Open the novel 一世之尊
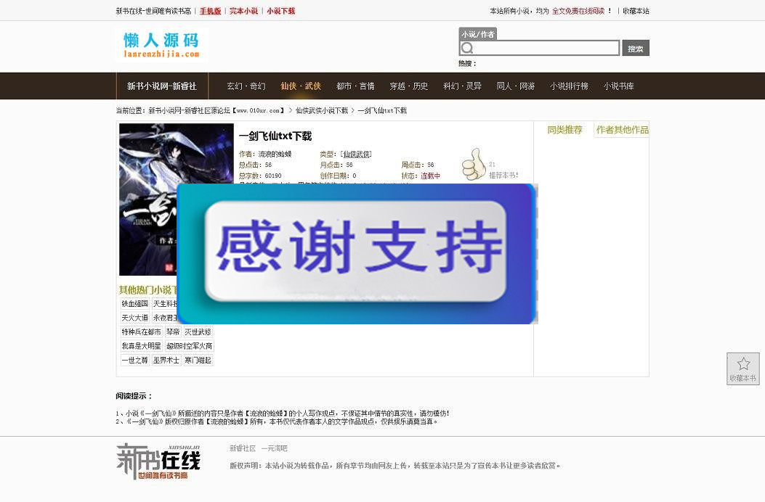Image resolution: width=765 pixels, height=502 pixels. tap(134, 360)
